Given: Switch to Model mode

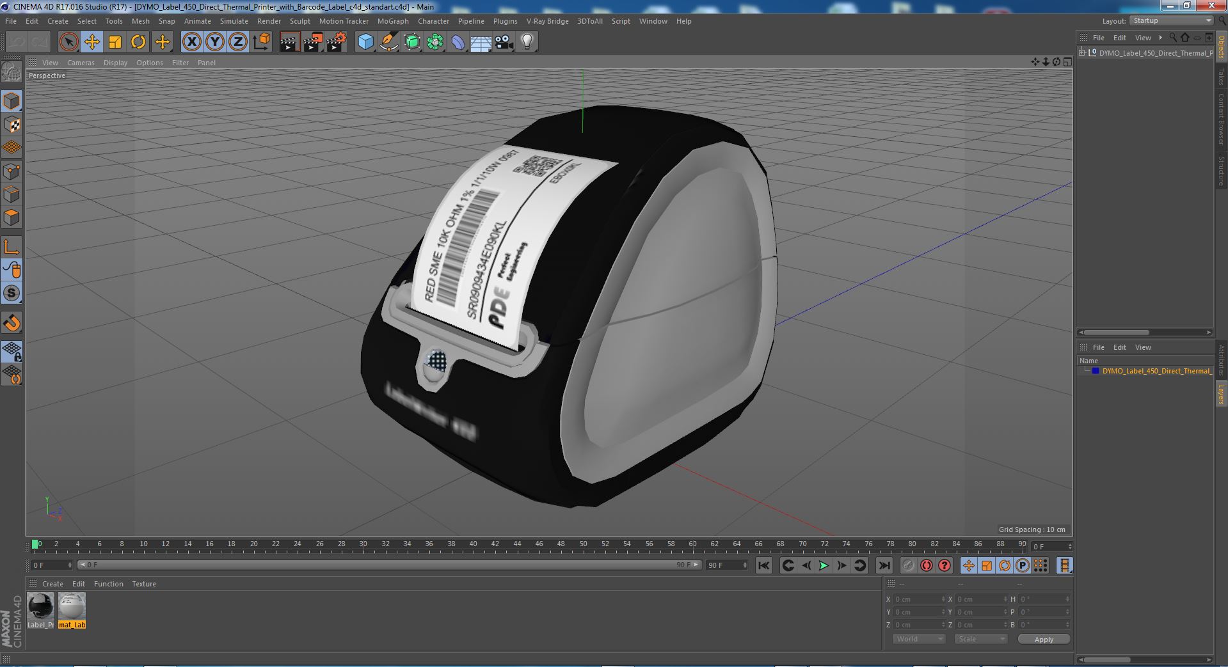Looking at the screenshot, I should (x=12, y=101).
